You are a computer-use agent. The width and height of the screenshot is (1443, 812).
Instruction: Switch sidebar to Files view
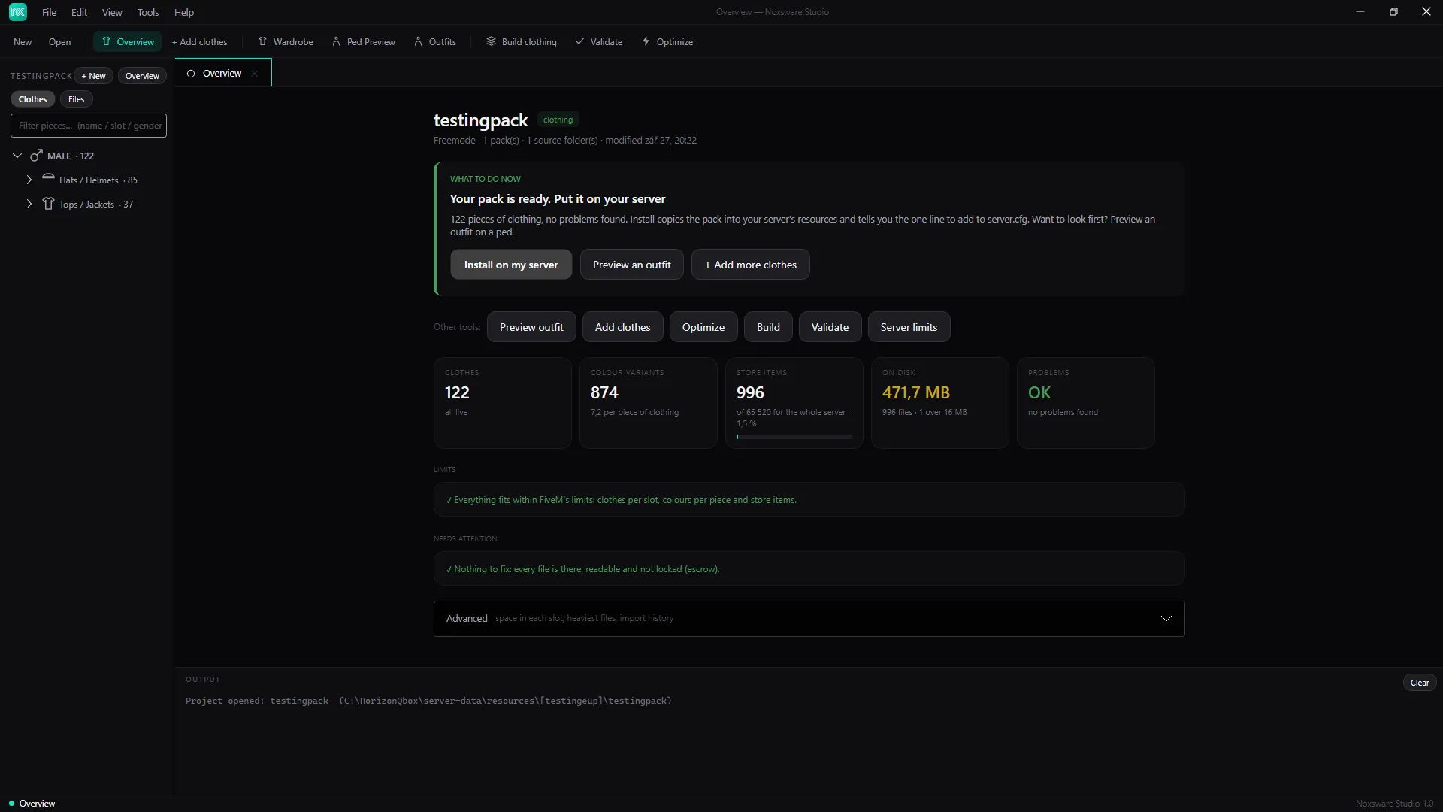pyautogui.click(x=77, y=99)
